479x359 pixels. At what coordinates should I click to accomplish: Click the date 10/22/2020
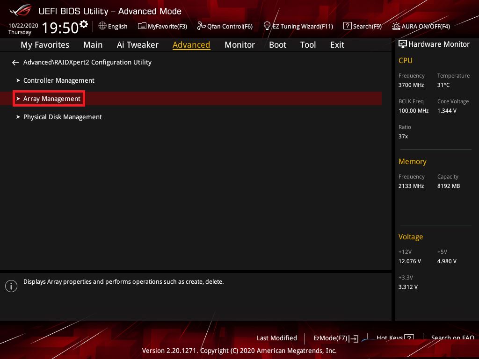(x=23, y=26)
